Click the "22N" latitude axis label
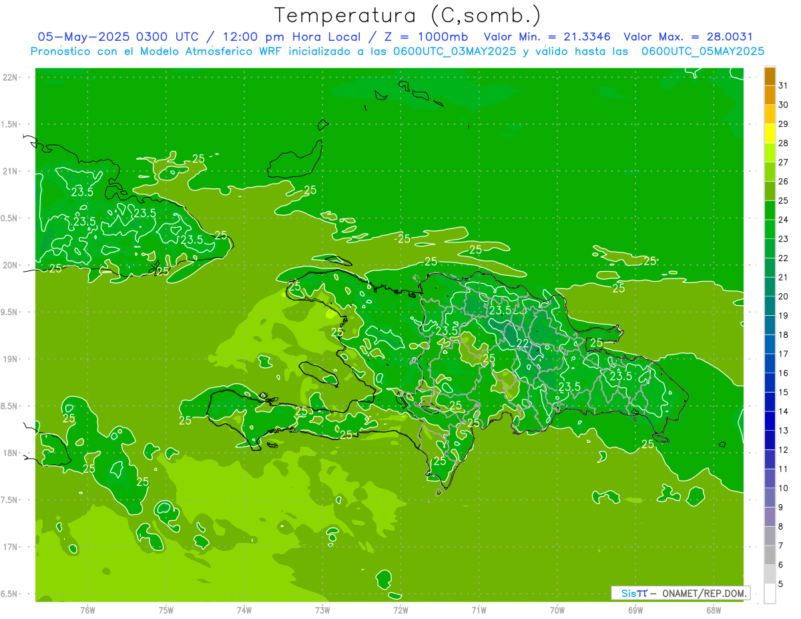Screen dimensions: 801x619 click(11, 77)
